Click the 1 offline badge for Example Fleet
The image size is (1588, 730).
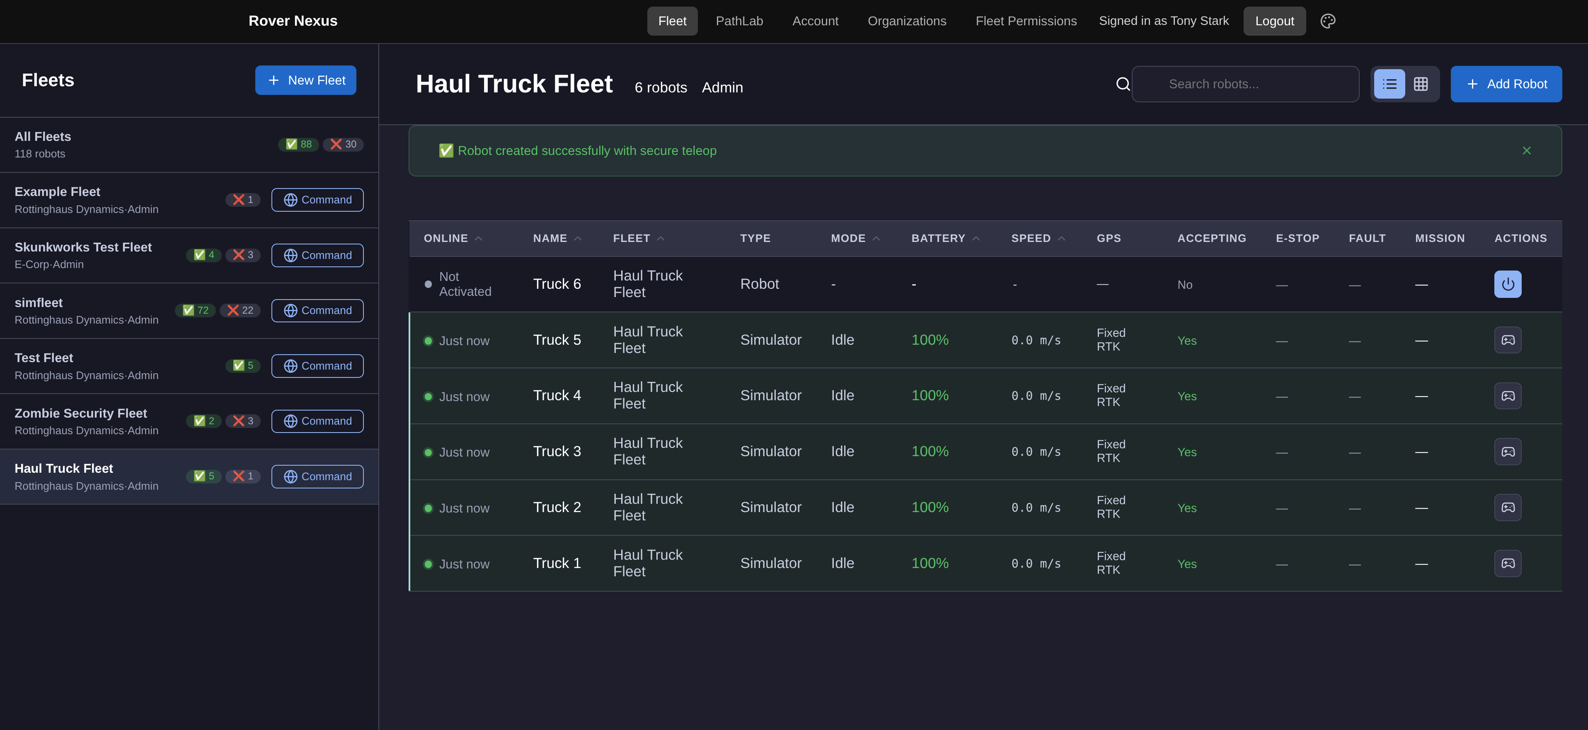click(243, 200)
